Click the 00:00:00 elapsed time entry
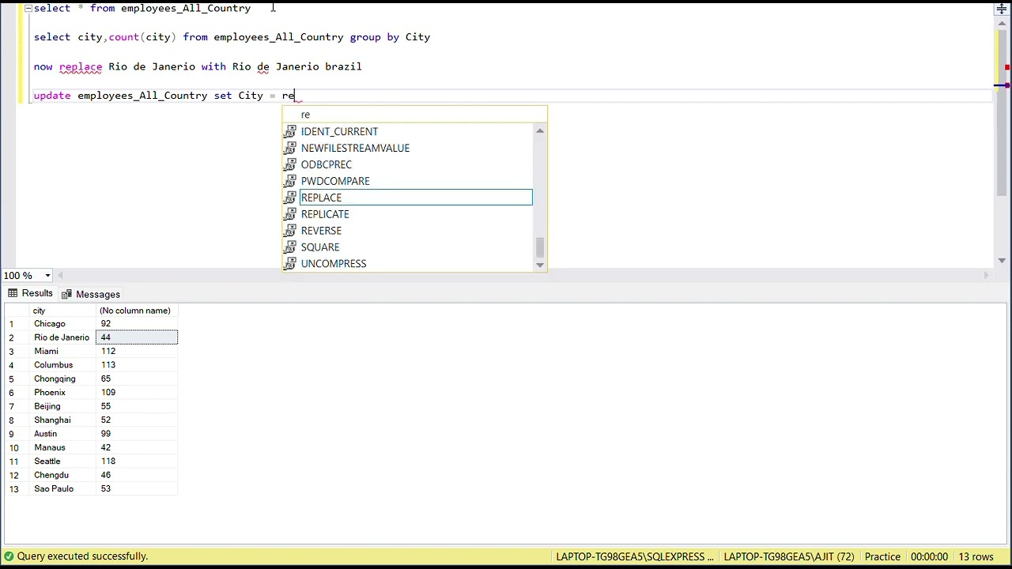 929,557
